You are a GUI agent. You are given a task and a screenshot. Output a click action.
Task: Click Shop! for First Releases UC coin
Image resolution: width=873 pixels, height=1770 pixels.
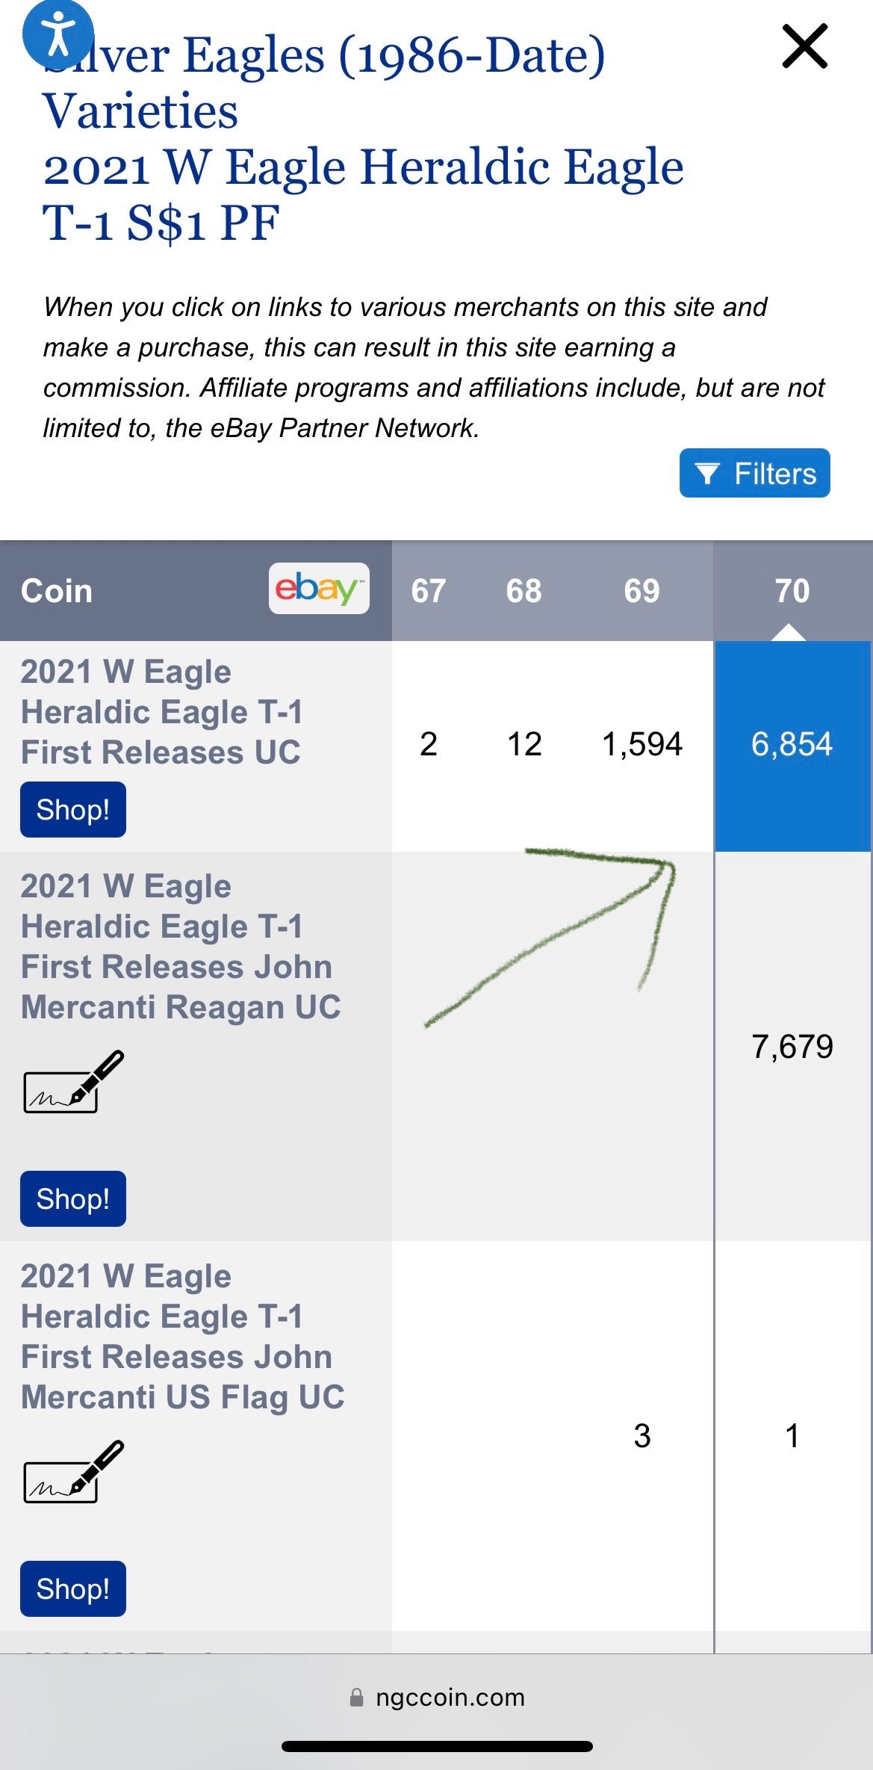coord(72,808)
